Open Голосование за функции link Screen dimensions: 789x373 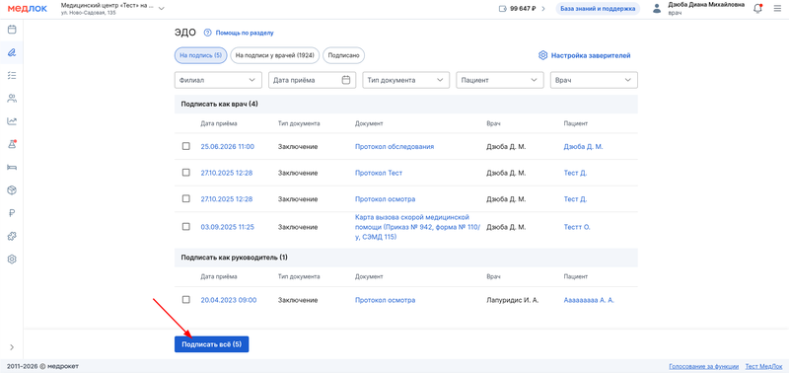point(703,366)
